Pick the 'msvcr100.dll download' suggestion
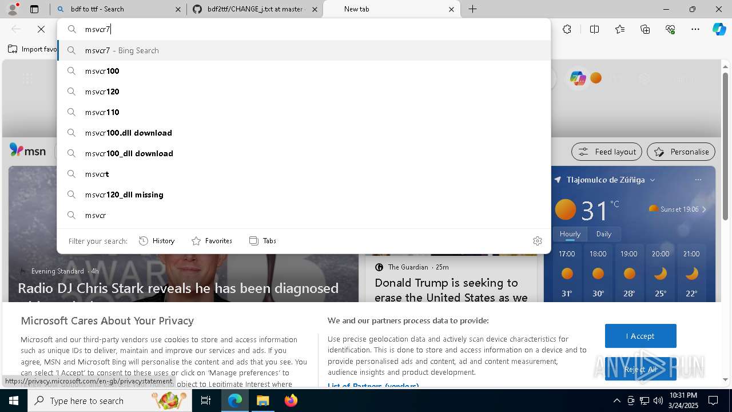732x412 pixels. pyautogui.click(x=304, y=133)
